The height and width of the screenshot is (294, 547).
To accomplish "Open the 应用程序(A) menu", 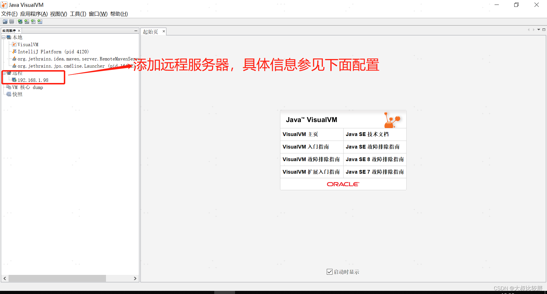I will (34, 14).
